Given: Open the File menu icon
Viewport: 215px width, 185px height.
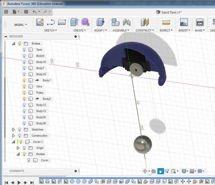Looking at the screenshot, I should point(14,12).
